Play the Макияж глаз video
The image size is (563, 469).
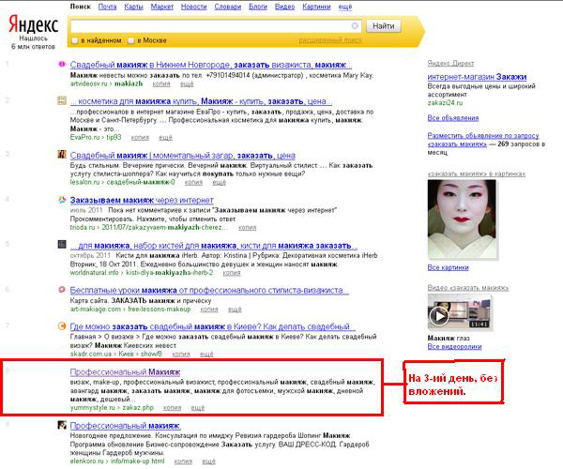tap(439, 316)
